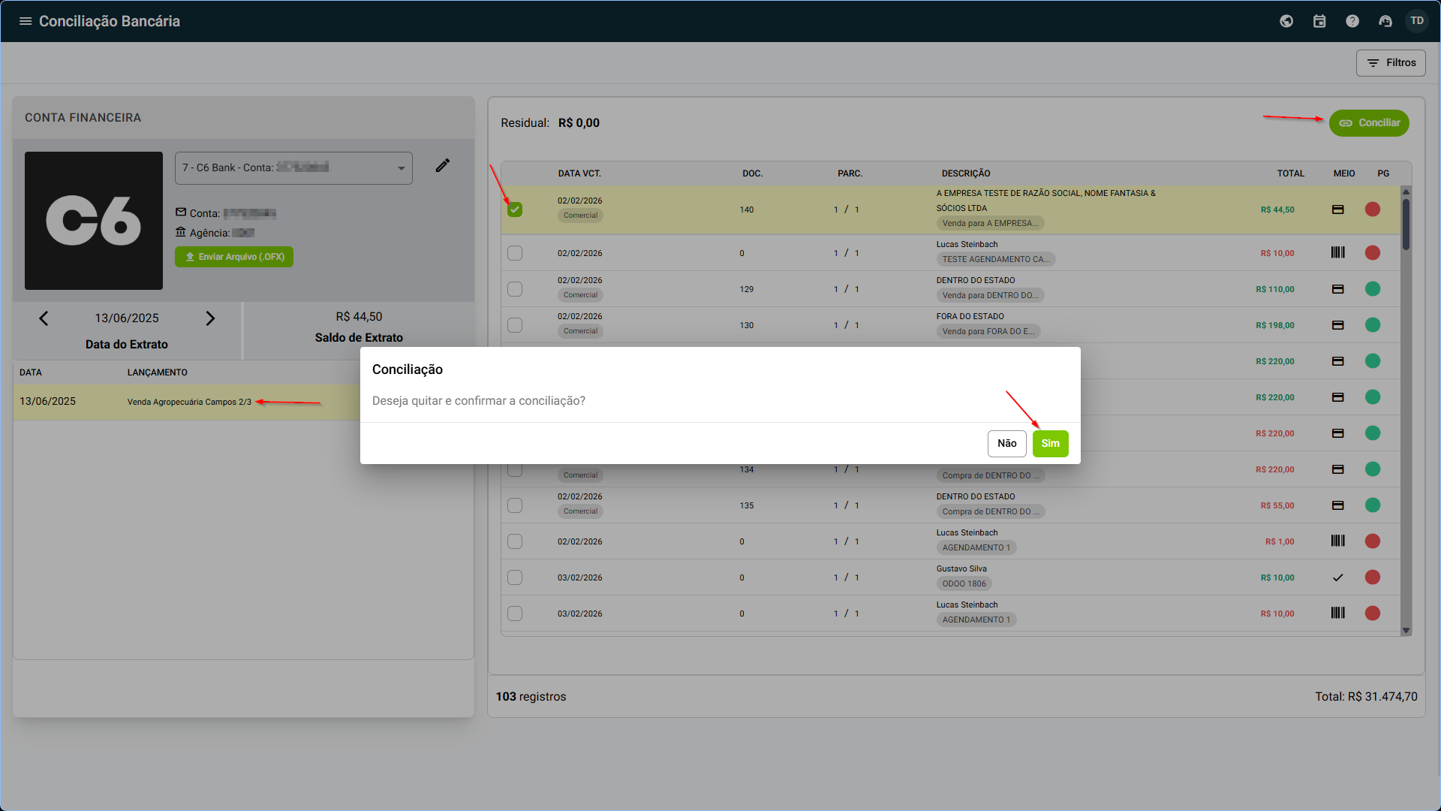Uncheck the selected doc 140 row checkbox

click(515, 210)
